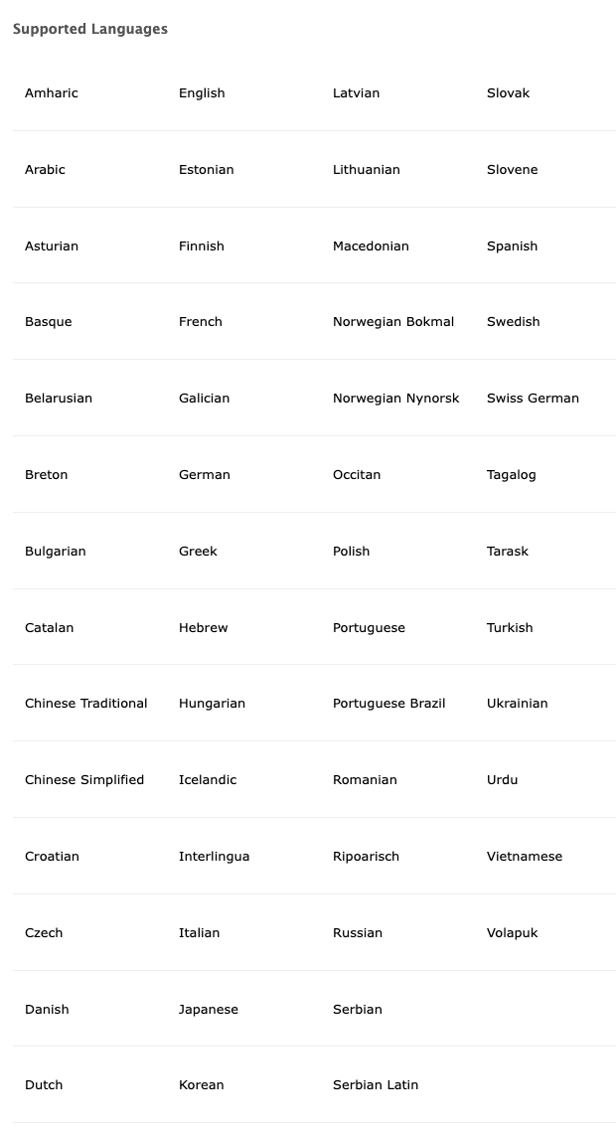This screenshot has height=1131, width=616.
Task: Select Macedonian in the table
Action: (371, 245)
